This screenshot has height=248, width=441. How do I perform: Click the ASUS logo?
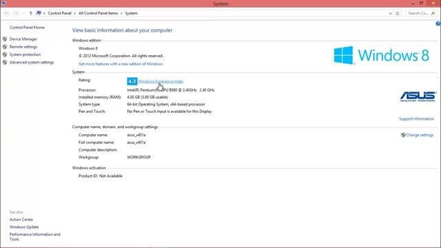pyautogui.click(x=418, y=96)
